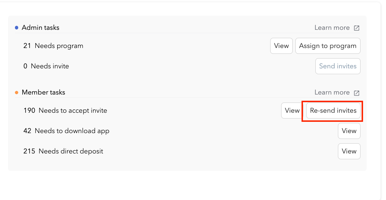
Task: Click the Send invites button
Action: [x=338, y=66]
